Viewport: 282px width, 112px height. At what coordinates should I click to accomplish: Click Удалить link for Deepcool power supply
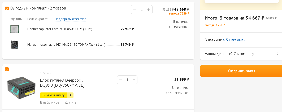pyautogui.click(x=70, y=102)
